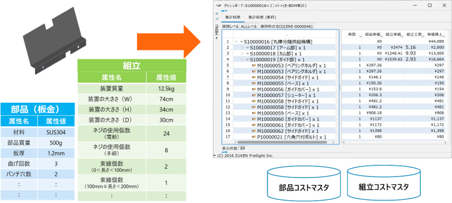
Task: Click the ¥150.26 部品単価 cell
Action: point(372,84)
